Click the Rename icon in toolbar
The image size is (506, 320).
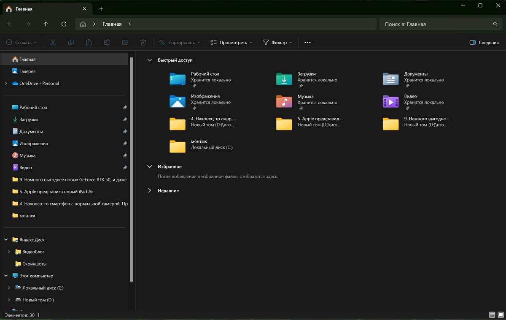[107, 43]
